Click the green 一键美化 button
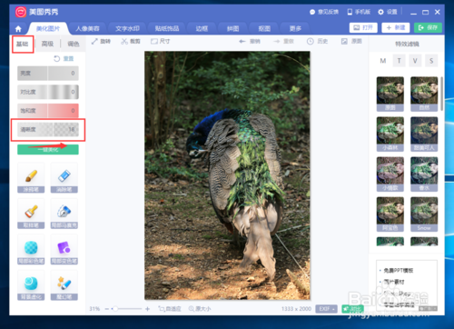 tap(48, 150)
